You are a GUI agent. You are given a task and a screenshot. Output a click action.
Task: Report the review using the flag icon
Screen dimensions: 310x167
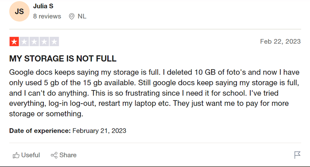coord(297,155)
